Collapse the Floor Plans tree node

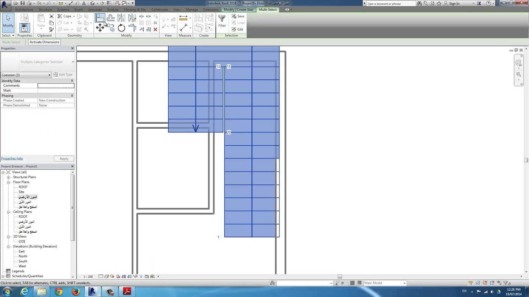click(x=8, y=182)
